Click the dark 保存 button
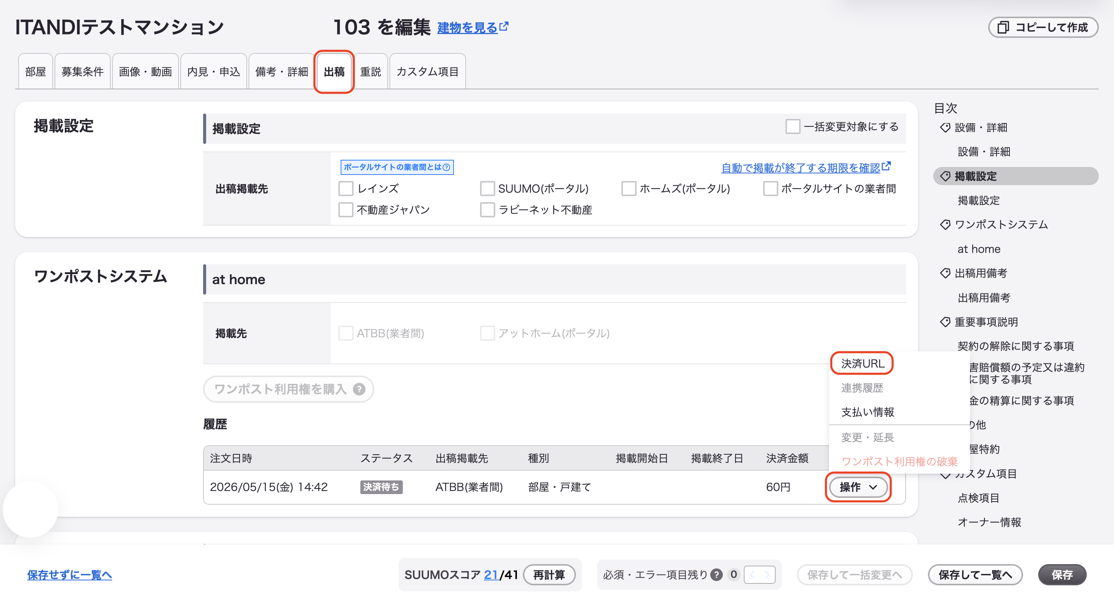 point(1062,575)
